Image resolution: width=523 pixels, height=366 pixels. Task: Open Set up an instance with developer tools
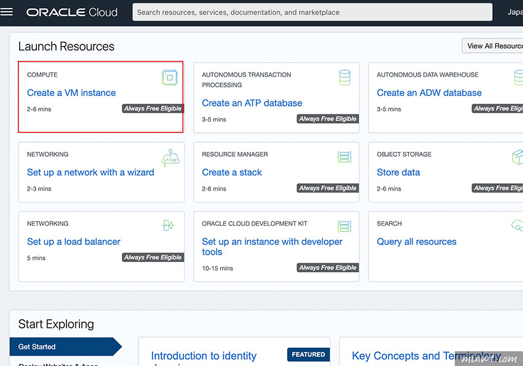[x=272, y=247]
